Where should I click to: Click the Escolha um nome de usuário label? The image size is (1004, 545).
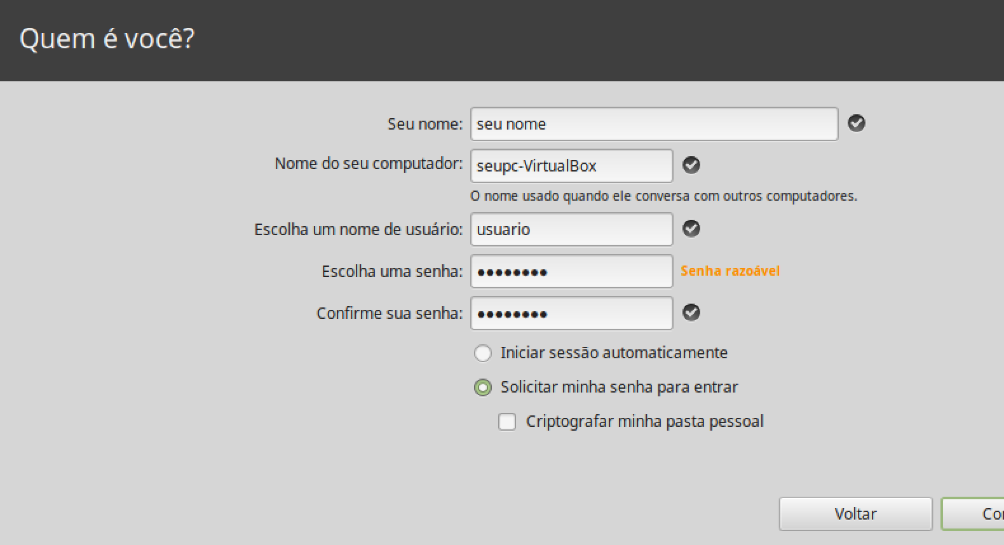pos(358,229)
